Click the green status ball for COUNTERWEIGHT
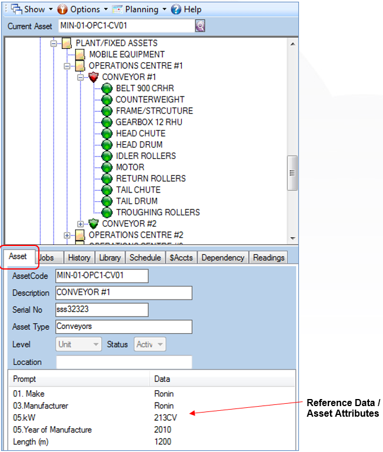The height and width of the screenshot is (452, 383). 107,99
